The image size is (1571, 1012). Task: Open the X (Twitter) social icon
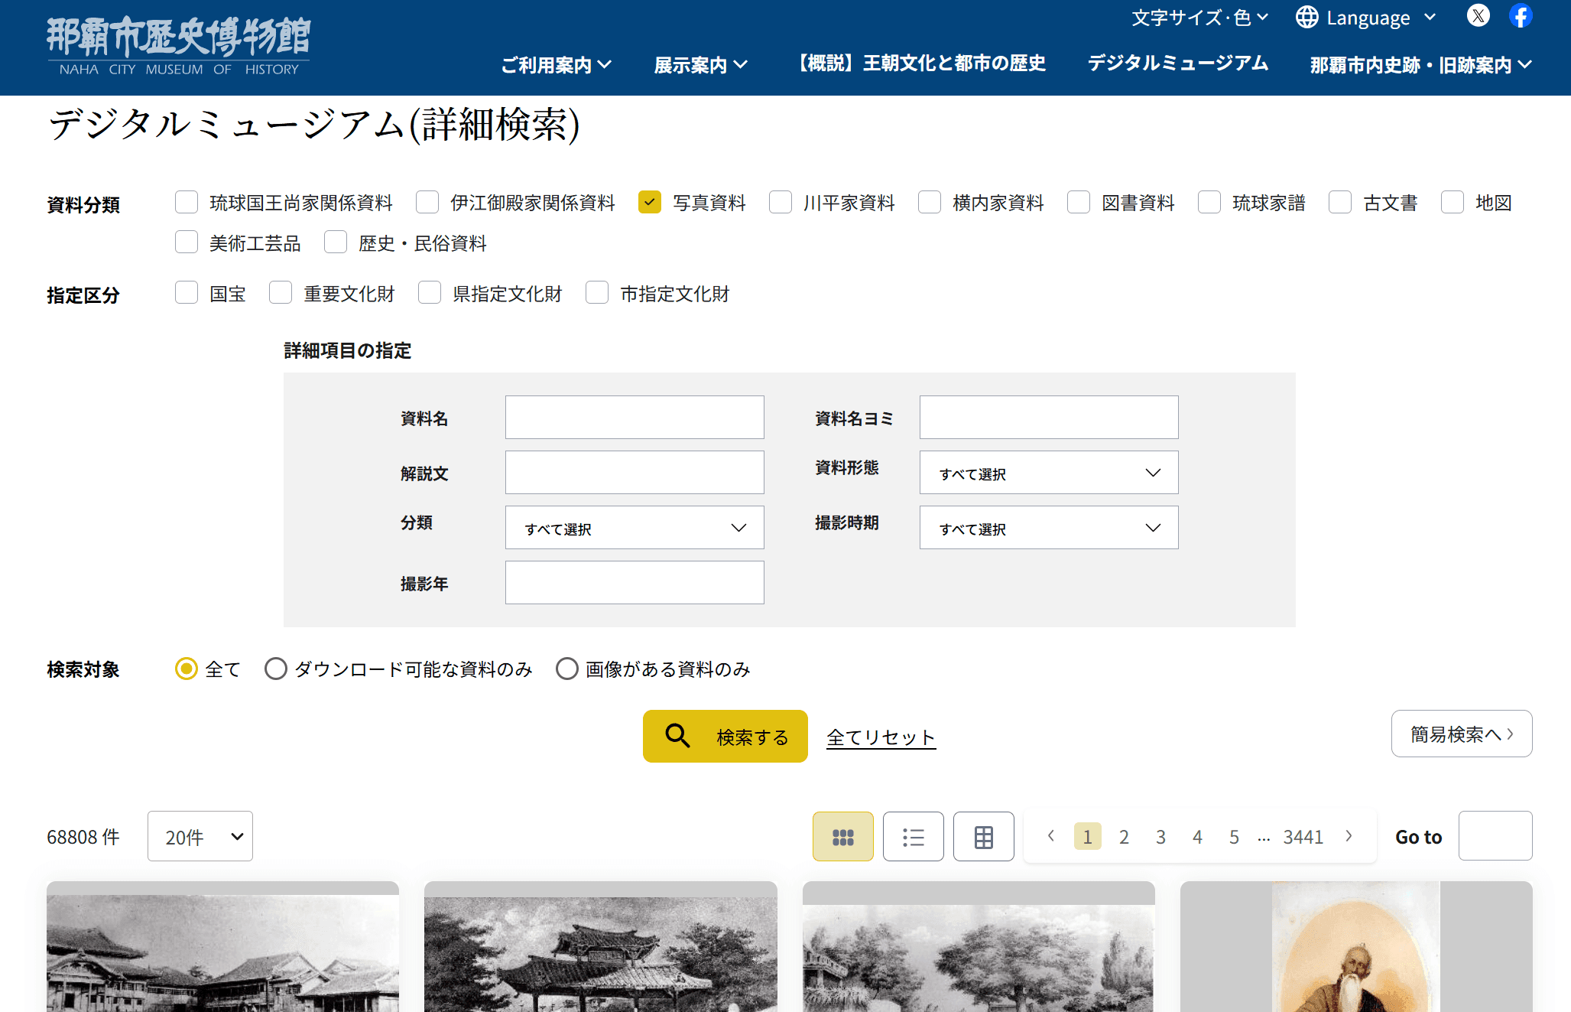tap(1478, 15)
